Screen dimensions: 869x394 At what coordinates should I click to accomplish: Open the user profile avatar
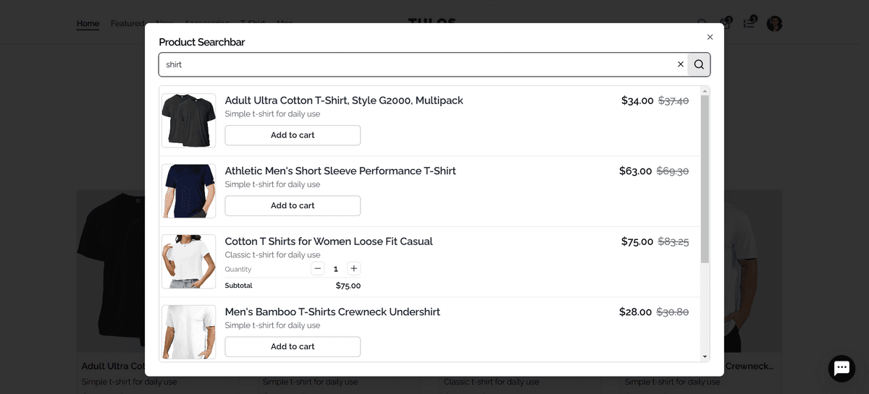pyautogui.click(x=774, y=23)
